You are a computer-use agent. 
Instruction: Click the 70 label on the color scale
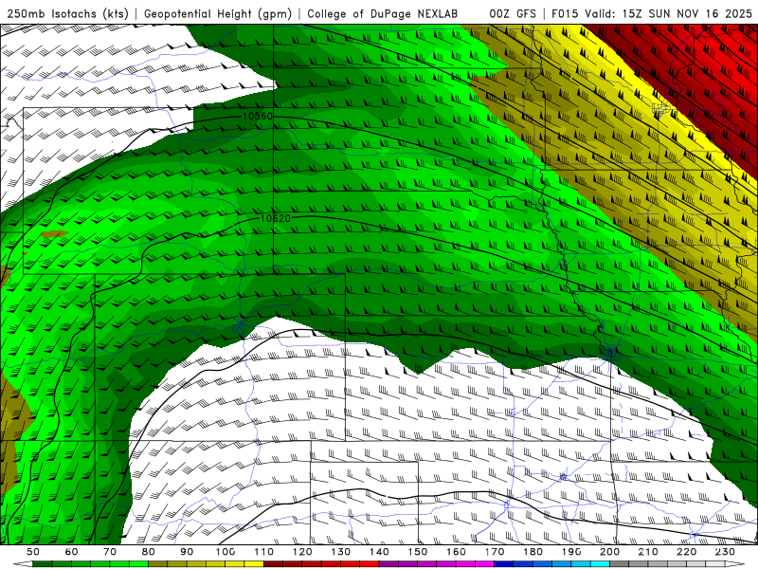[110, 552]
